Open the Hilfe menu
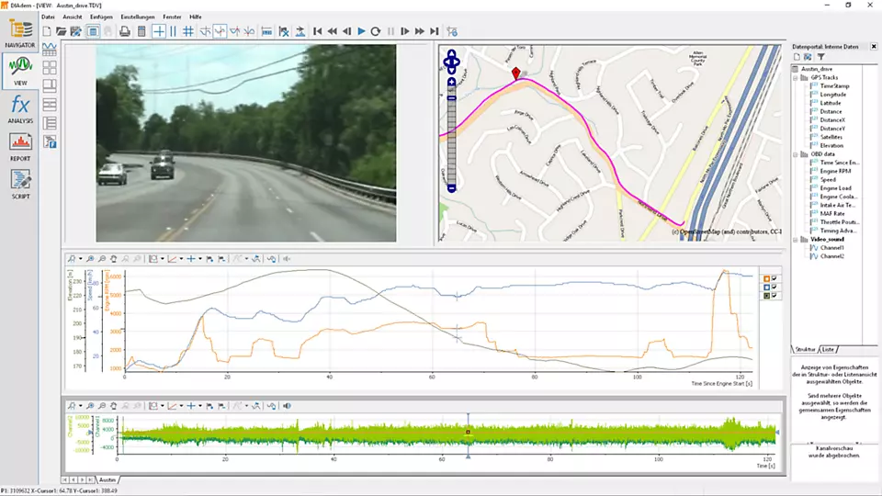Viewport: 882px width, 496px height. click(195, 17)
